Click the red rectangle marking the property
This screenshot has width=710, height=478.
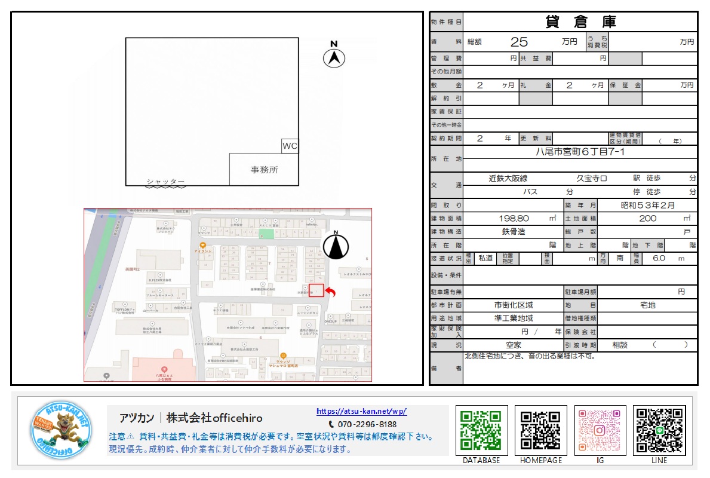[317, 289]
